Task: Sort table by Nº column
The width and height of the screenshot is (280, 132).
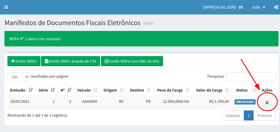Action: pyautogui.click(x=66, y=90)
